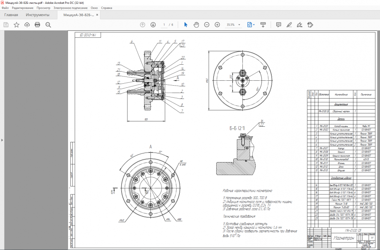Click the add comment note icon
This screenshot has height=250, width=380.
pos(279,25)
